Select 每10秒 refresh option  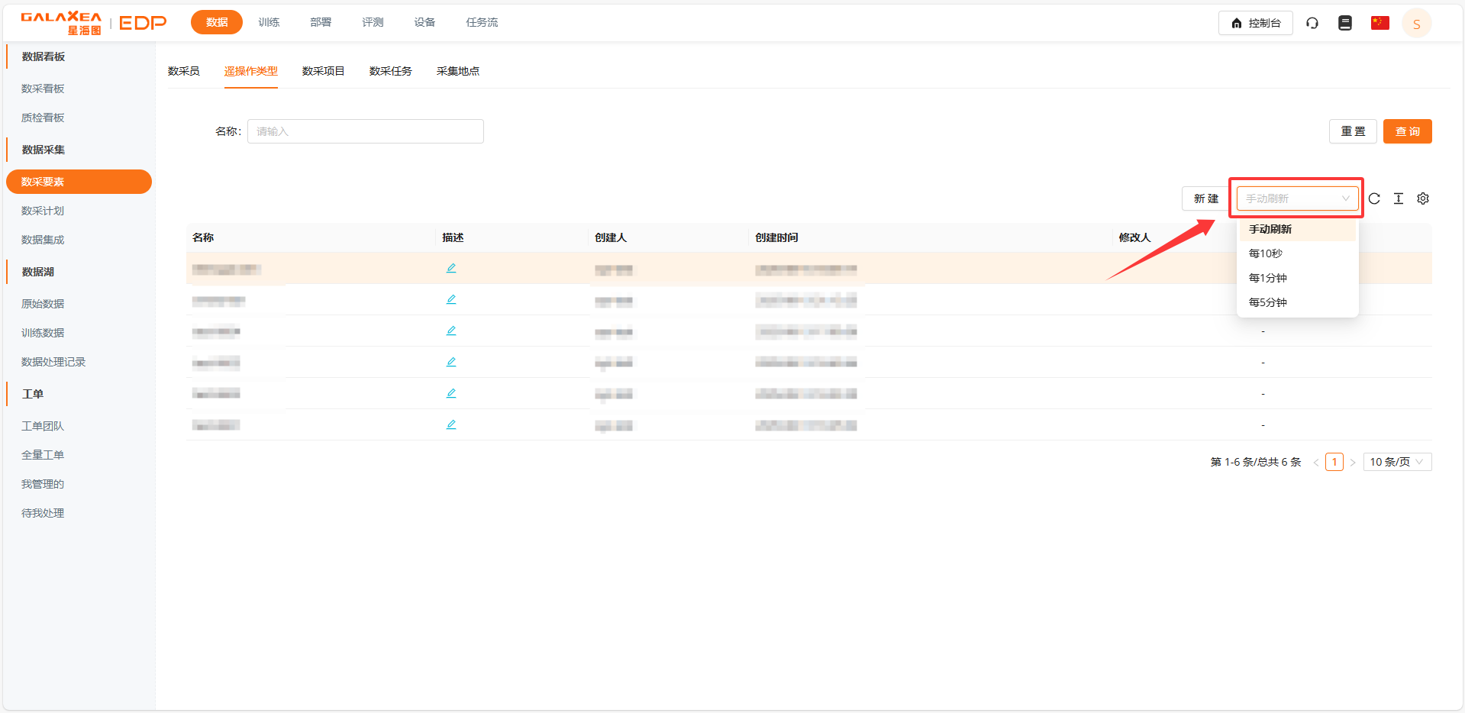pyautogui.click(x=1266, y=253)
